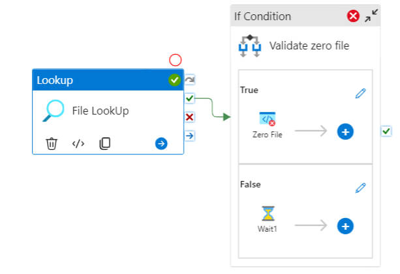Viewport: 400px width, 274px height.
Task: Delete the File LookUp activity with trash icon
Action: pyautogui.click(x=52, y=143)
